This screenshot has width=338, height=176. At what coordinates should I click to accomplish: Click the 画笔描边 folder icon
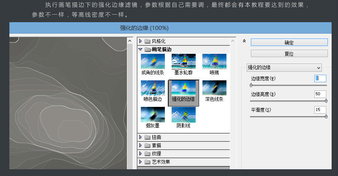(148, 49)
